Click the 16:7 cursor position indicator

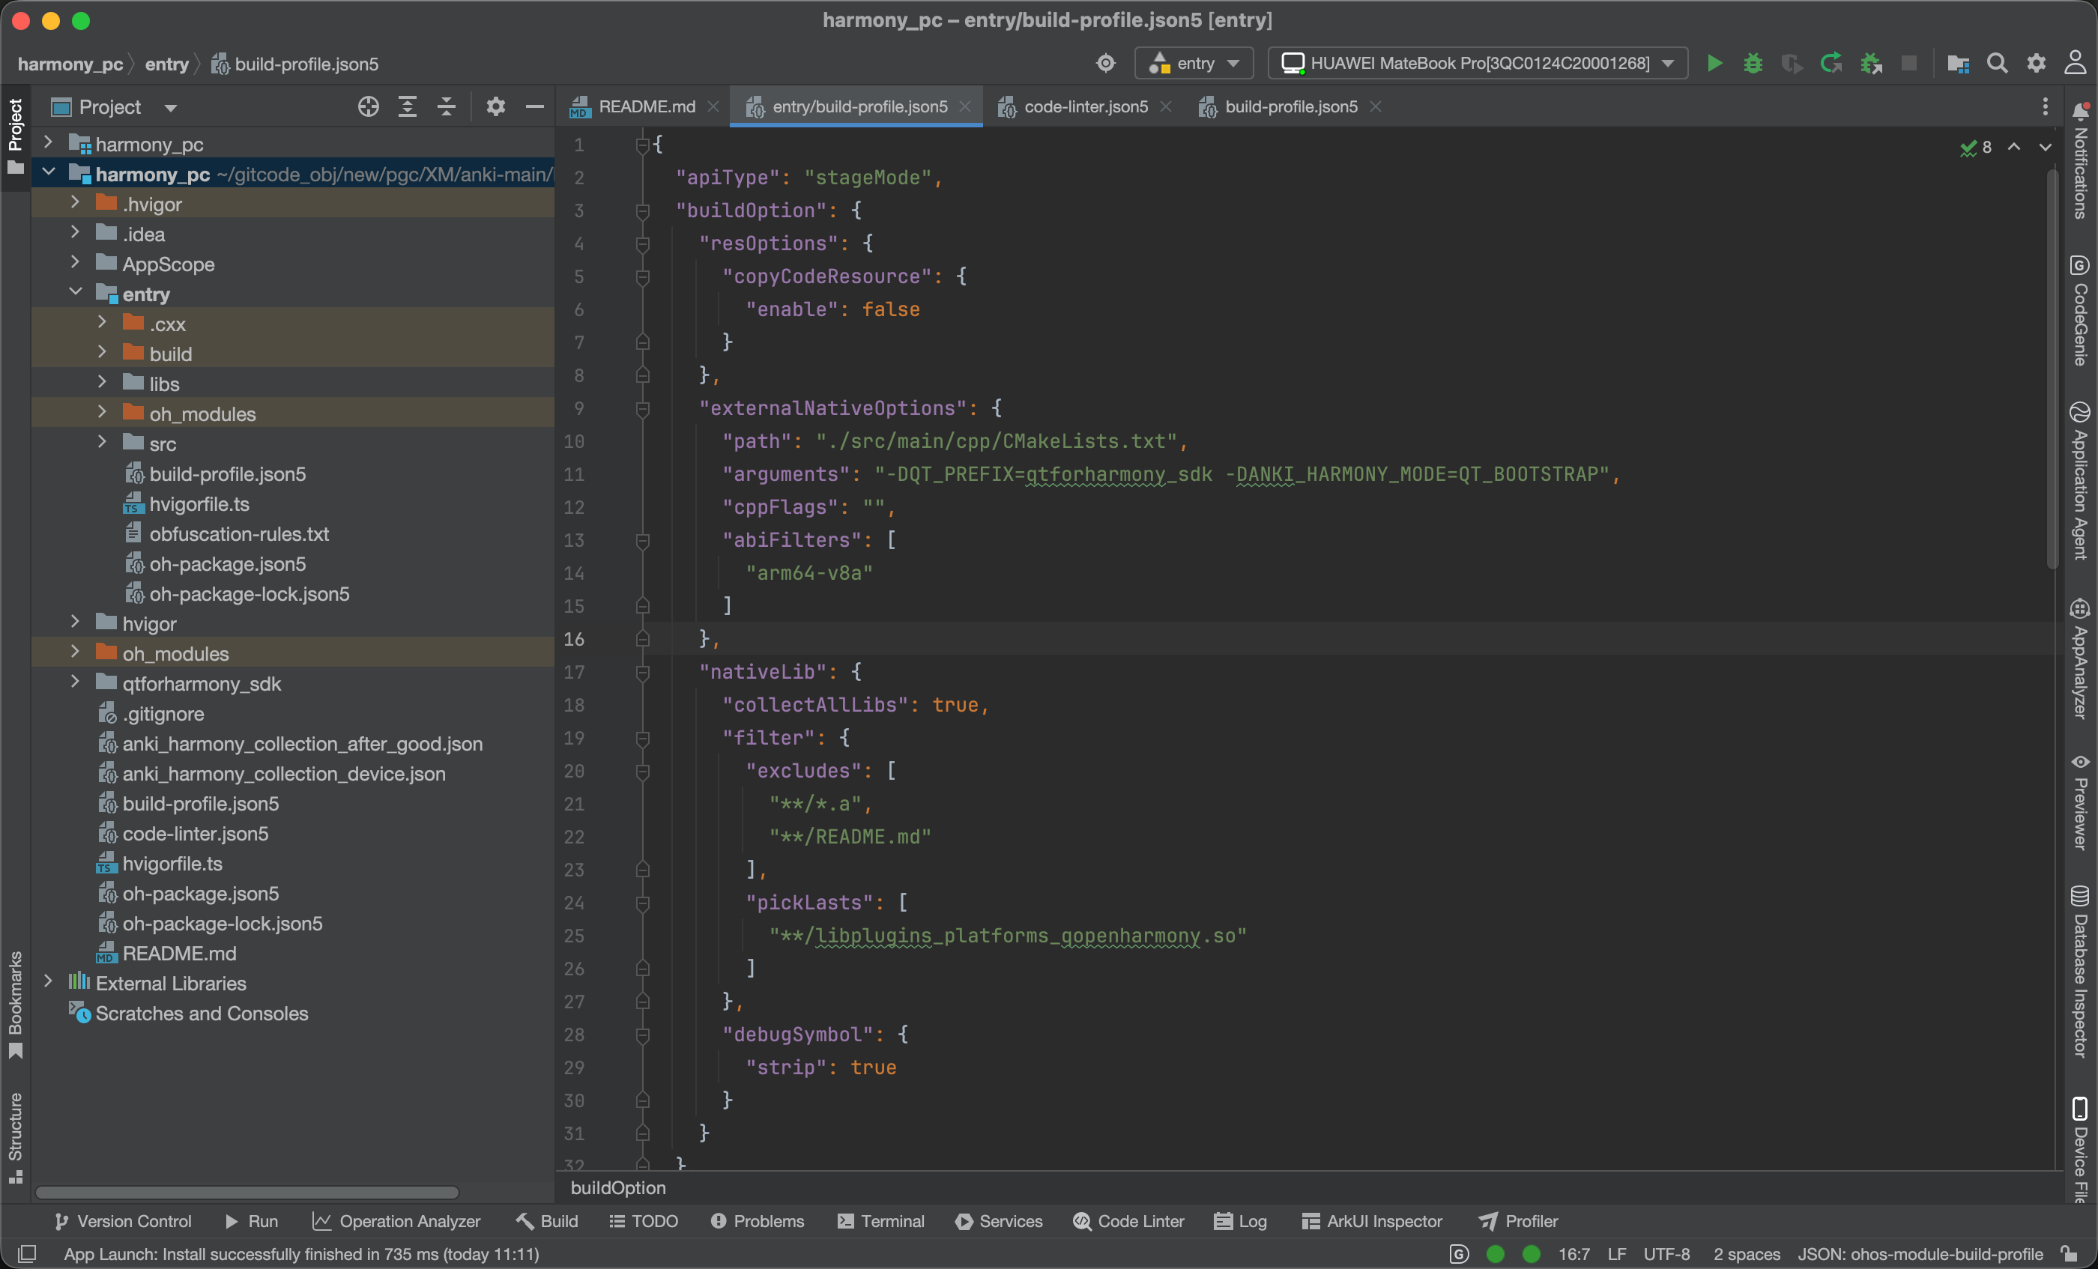1573,1254
